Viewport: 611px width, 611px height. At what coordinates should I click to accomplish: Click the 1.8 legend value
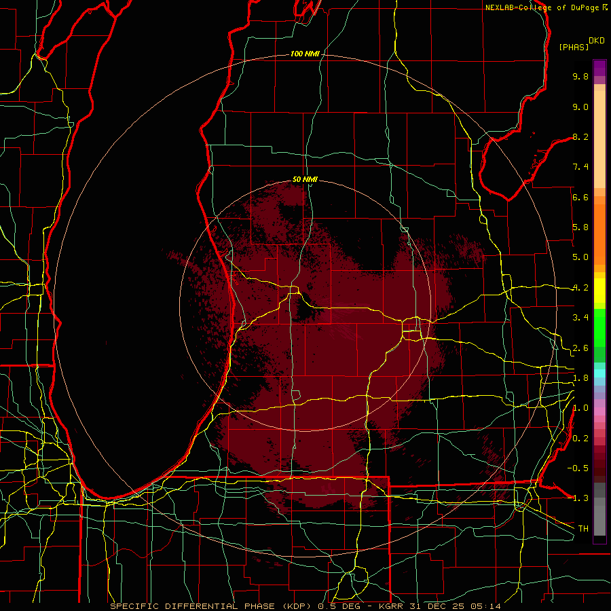click(580, 378)
